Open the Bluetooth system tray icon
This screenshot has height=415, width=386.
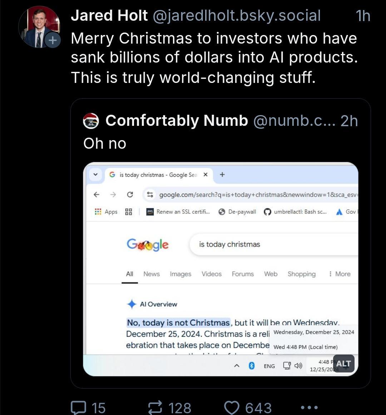coord(252,366)
